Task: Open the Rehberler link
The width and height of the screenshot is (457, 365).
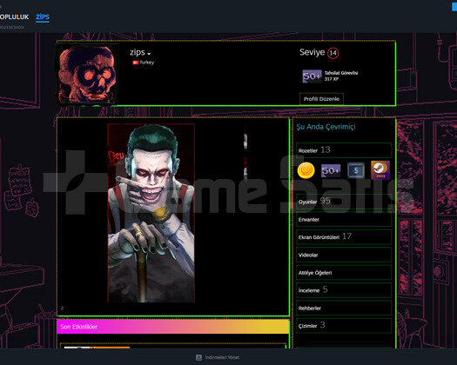Action: [x=344, y=308]
